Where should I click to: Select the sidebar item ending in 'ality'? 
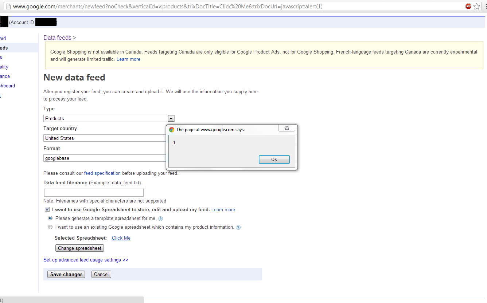4,67
